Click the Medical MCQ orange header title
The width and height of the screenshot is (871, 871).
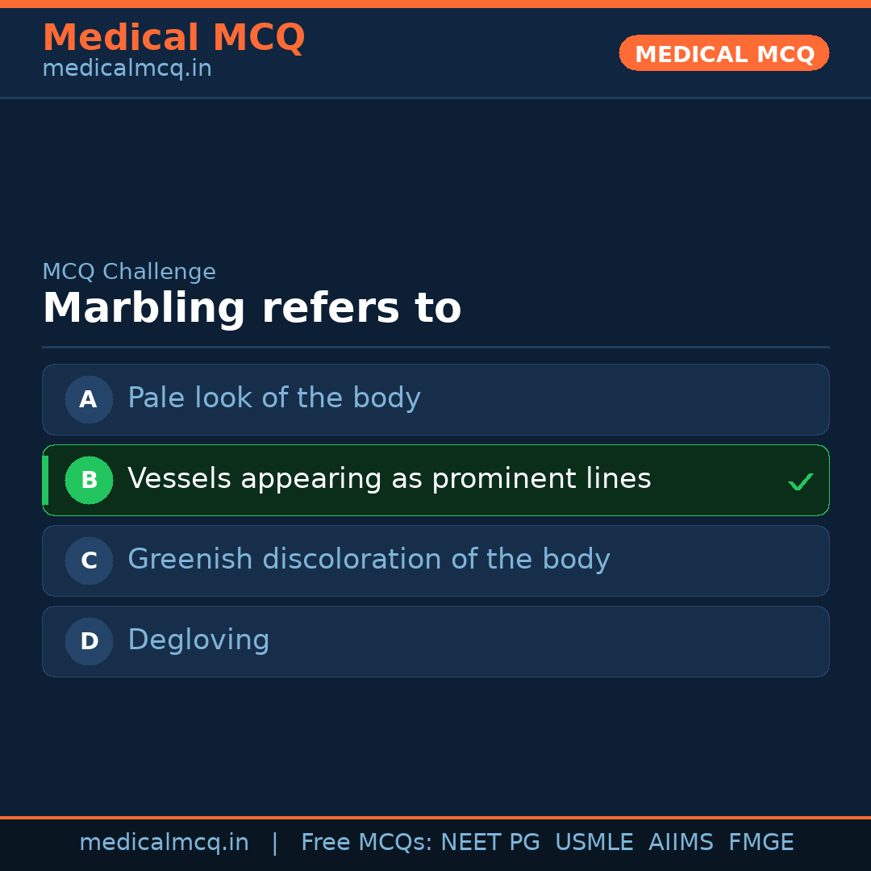click(x=173, y=38)
